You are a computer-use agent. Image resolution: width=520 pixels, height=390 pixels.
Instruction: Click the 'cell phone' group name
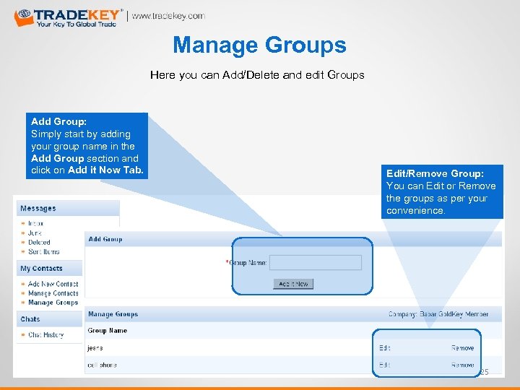tap(102, 365)
